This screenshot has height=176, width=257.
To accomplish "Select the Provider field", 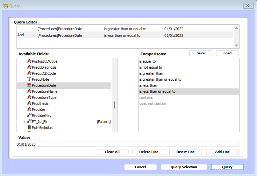I will pos(64,110).
